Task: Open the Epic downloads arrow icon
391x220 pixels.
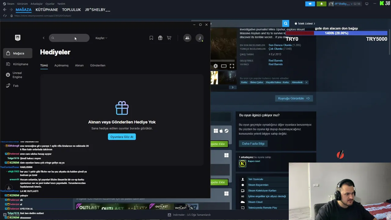Action: point(9,187)
